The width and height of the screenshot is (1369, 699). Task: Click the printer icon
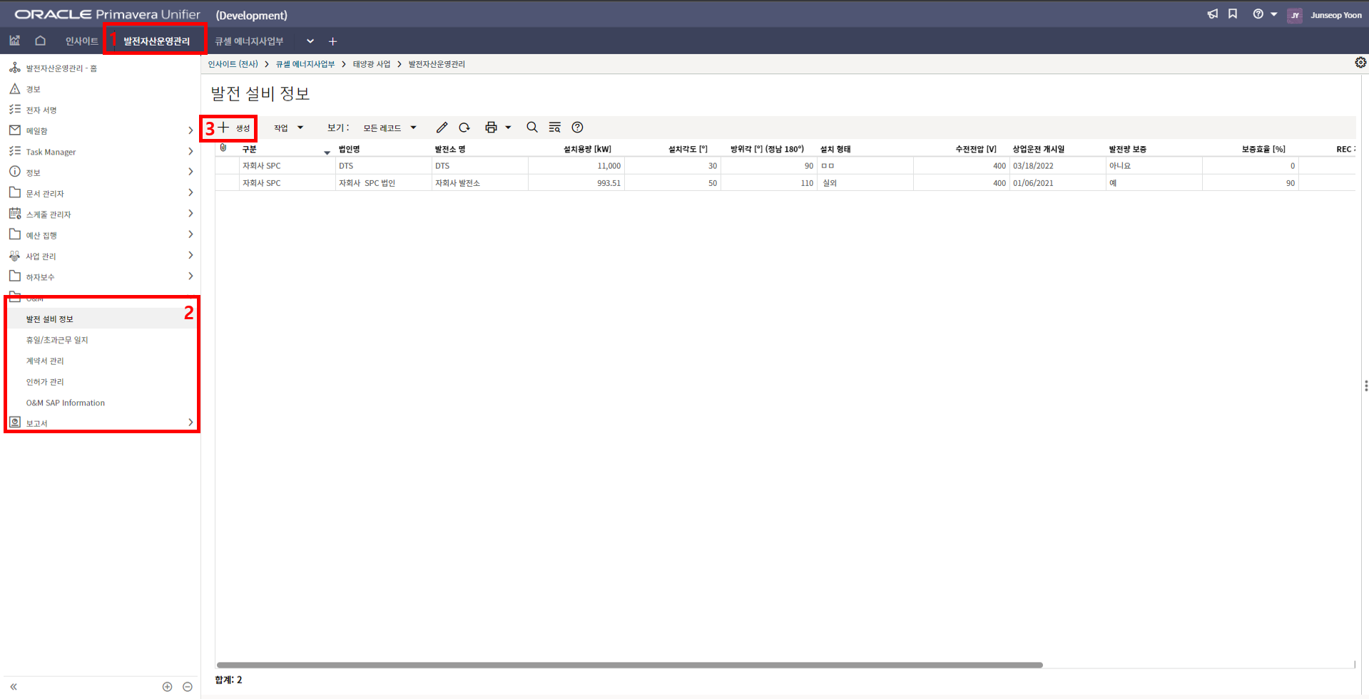coord(491,128)
